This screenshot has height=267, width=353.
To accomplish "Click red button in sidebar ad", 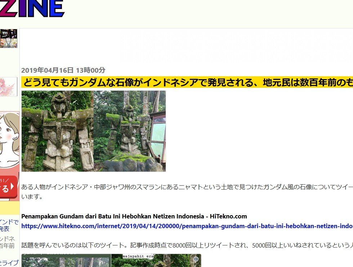I will pyautogui.click(x=8, y=187).
